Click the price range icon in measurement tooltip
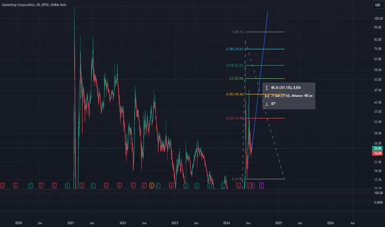This screenshot has width=385, height=227. 267,87
